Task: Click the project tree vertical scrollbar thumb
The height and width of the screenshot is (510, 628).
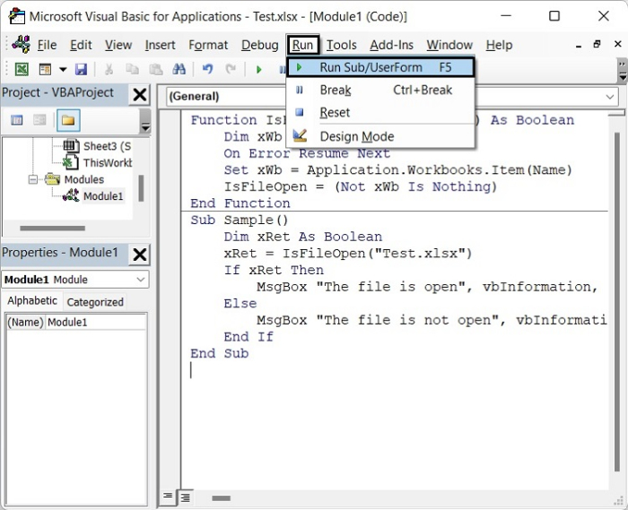Action: (x=141, y=188)
